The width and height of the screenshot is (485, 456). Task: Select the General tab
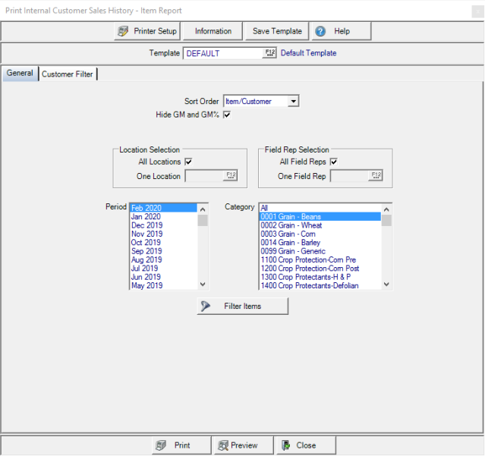pyautogui.click(x=20, y=74)
